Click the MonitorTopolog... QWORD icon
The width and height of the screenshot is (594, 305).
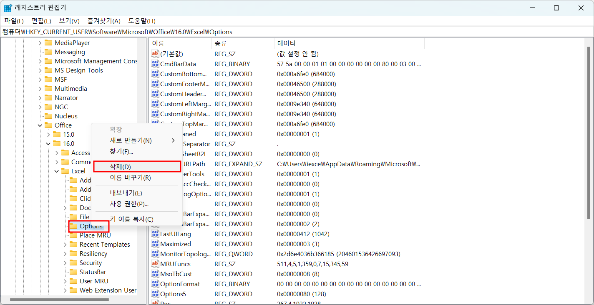155,254
